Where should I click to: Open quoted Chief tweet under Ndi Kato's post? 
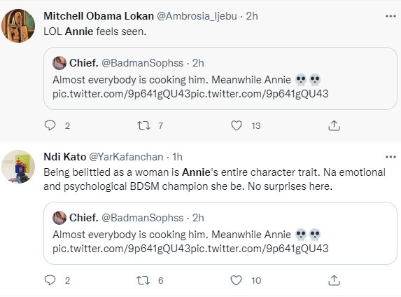tap(220, 233)
